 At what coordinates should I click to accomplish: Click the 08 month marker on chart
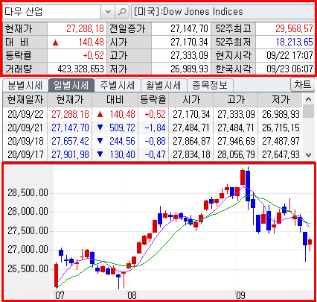point(132,295)
